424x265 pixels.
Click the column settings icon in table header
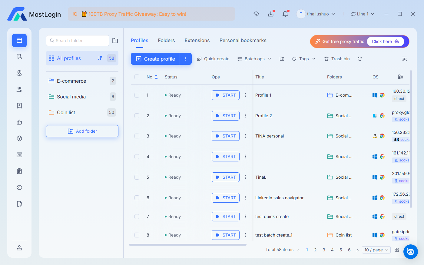pos(401,77)
